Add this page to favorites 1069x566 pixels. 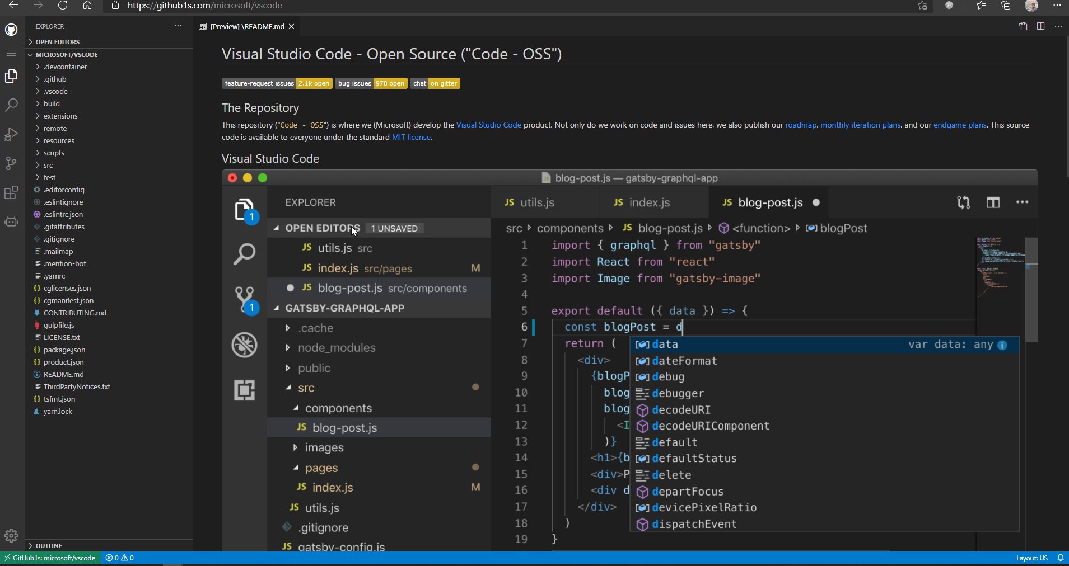coord(923,6)
